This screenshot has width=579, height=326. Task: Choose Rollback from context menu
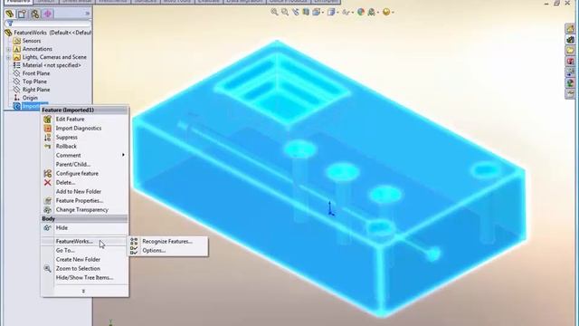pos(66,147)
